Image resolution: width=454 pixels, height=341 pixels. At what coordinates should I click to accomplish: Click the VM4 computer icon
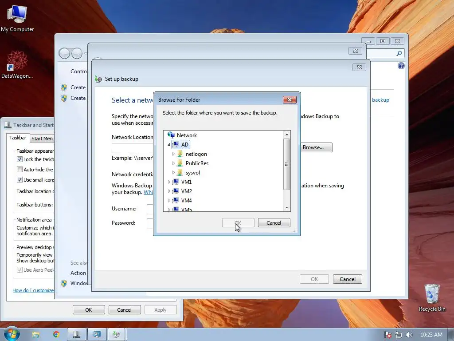pos(176,200)
